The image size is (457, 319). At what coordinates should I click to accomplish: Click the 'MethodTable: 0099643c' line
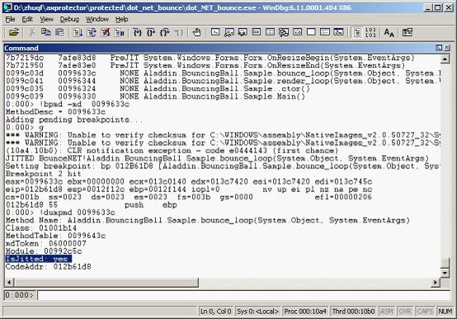[55, 236]
